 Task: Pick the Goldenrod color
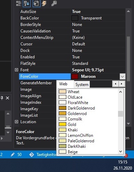click(x=88, y=114)
